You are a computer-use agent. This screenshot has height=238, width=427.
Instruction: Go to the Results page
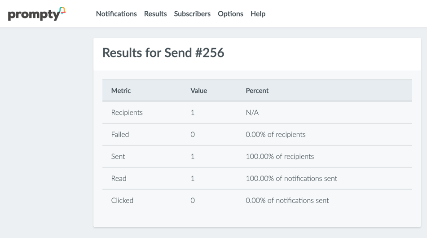(x=155, y=14)
